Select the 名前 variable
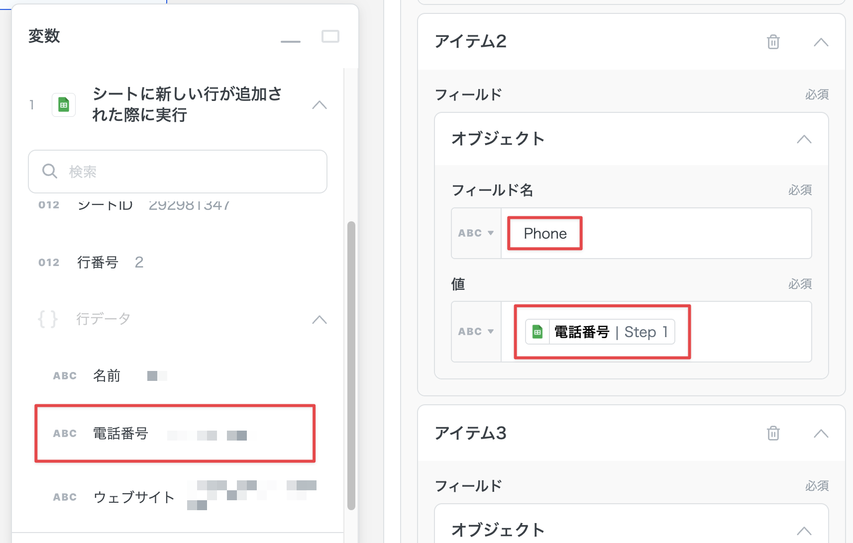The height and width of the screenshot is (543, 853). coord(107,376)
